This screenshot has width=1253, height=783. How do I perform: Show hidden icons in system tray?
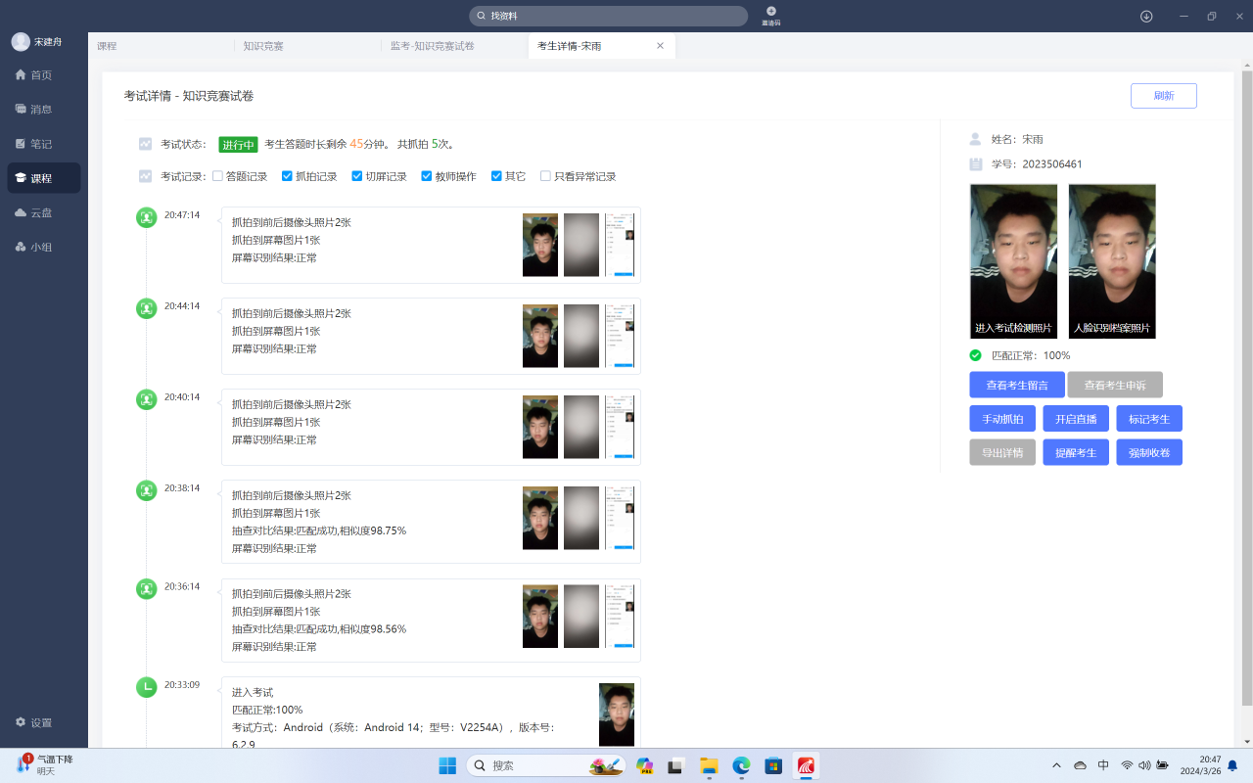[x=1056, y=765]
